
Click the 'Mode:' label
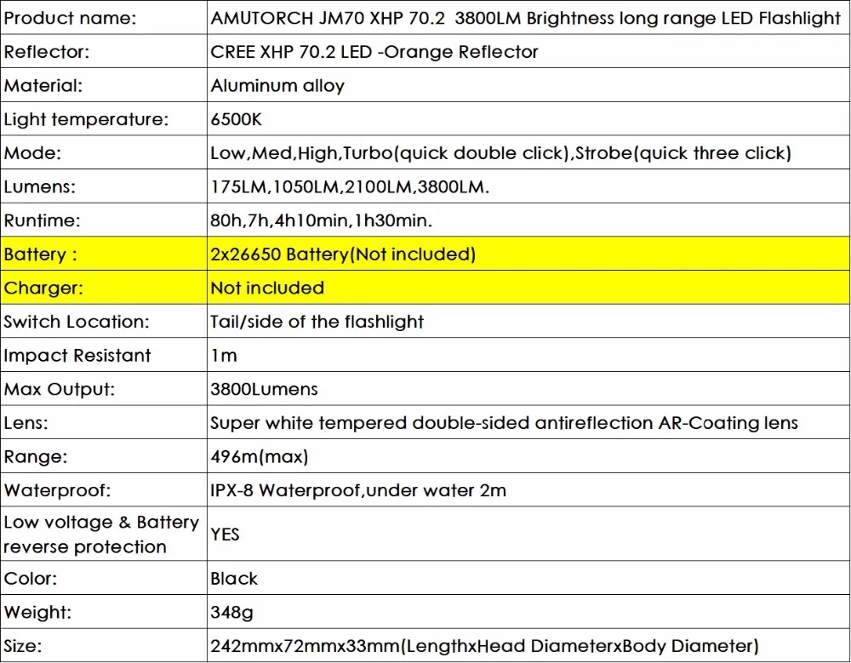tap(32, 153)
